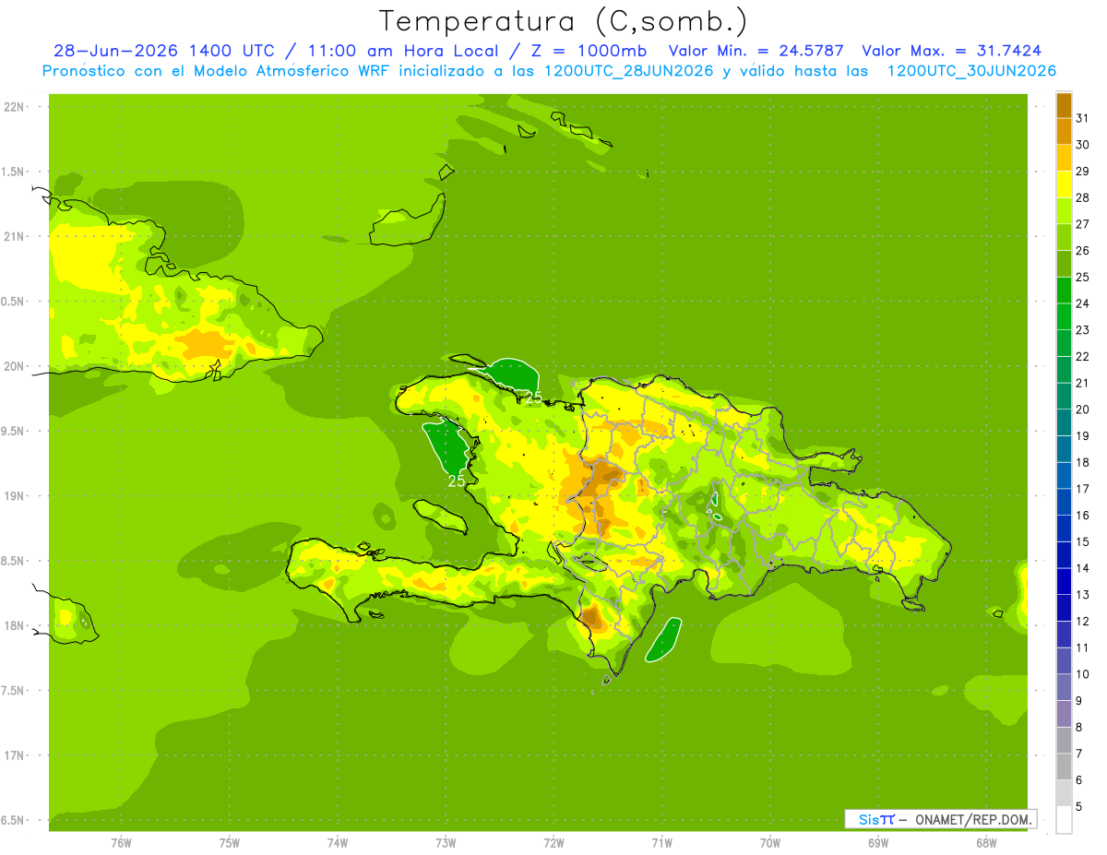Click the "16" label on the color scale
This screenshot has height=855, width=1107.
tap(1081, 516)
